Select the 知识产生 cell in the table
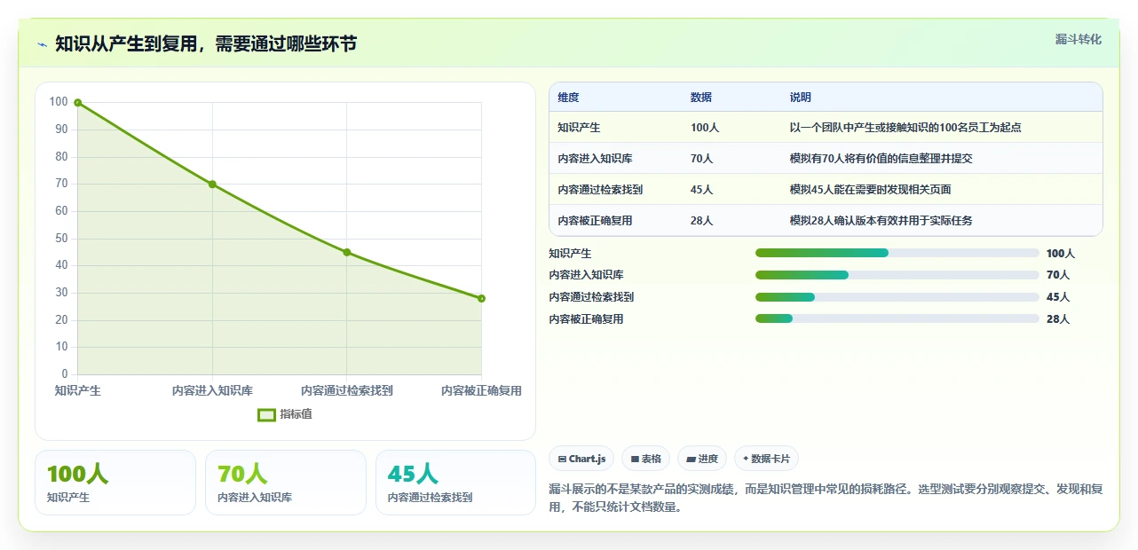1138x550 pixels. point(579,128)
